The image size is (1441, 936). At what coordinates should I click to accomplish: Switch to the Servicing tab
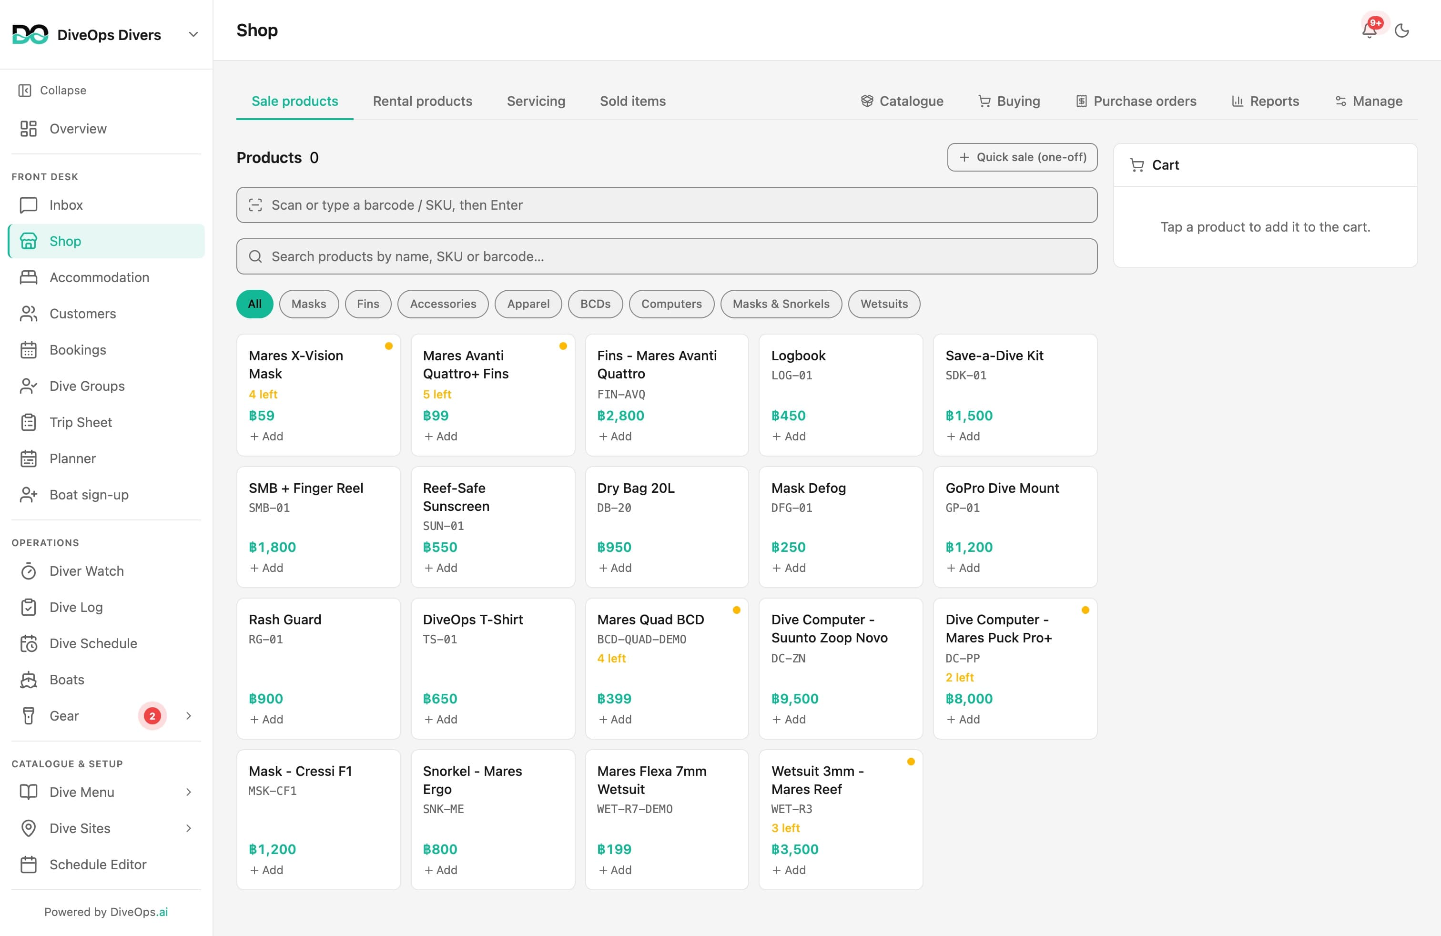tap(536, 101)
